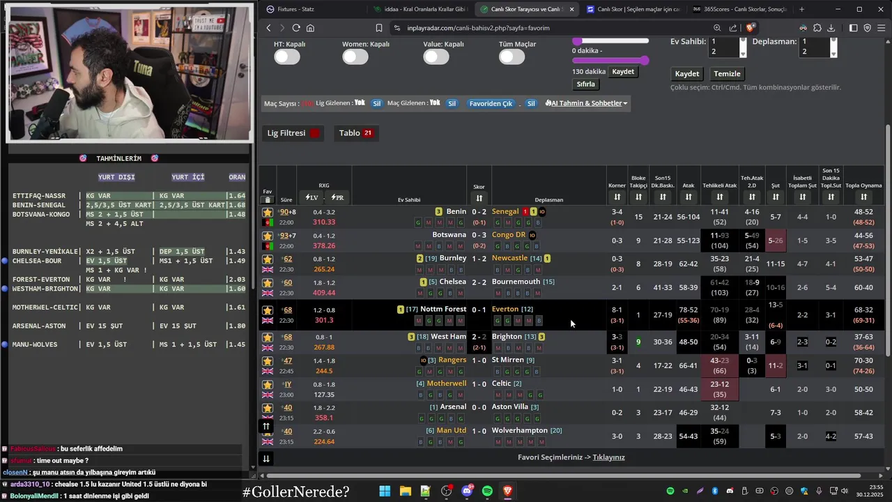
Task: Reload the inplayradar page
Action: tap(296, 28)
